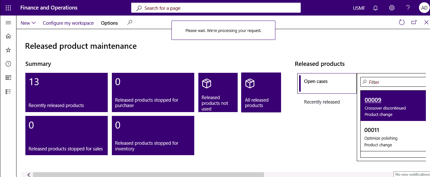Screen dimensions: 430x177
Task: Select the Open cases tab
Action: (327, 84)
